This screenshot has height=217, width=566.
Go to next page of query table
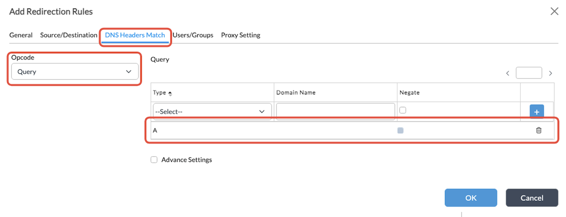550,73
